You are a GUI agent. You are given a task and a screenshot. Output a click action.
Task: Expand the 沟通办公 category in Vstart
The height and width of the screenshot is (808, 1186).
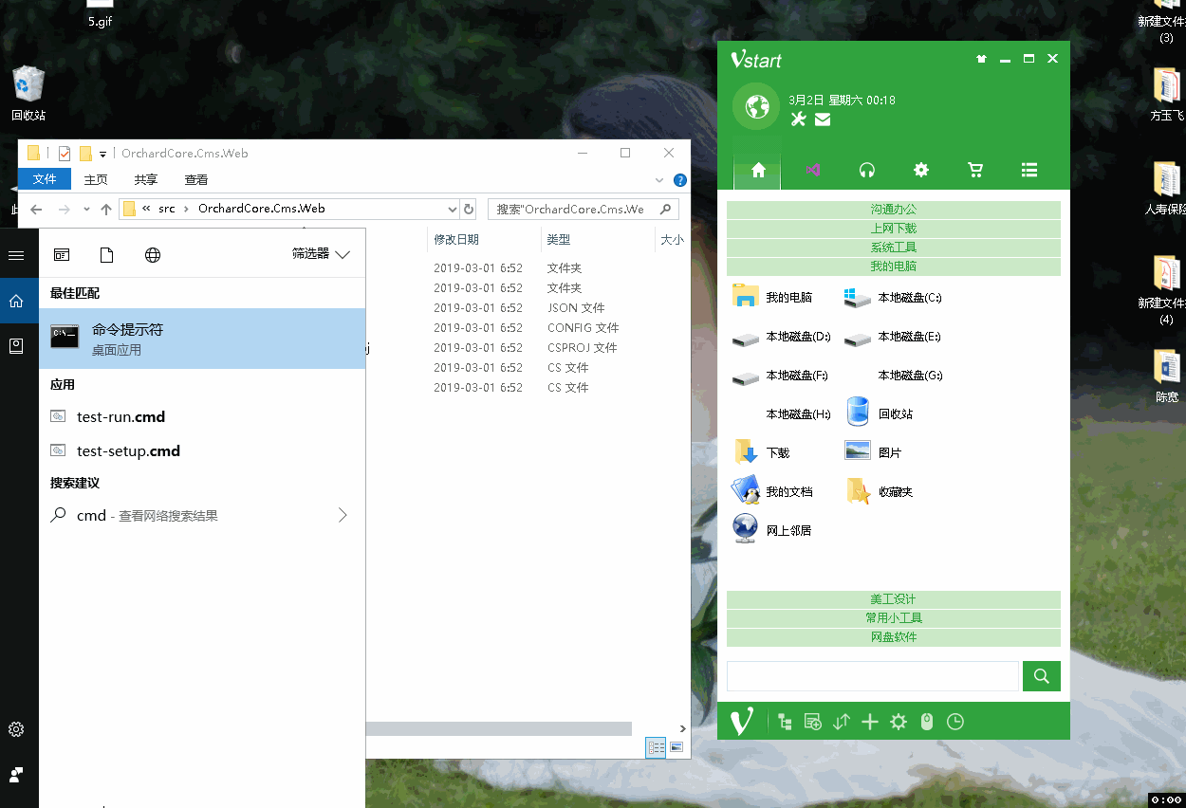tap(893, 209)
